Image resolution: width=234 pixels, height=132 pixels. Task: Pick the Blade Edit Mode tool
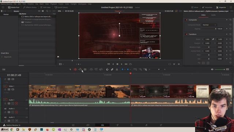pyautogui.click(x=85, y=69)
